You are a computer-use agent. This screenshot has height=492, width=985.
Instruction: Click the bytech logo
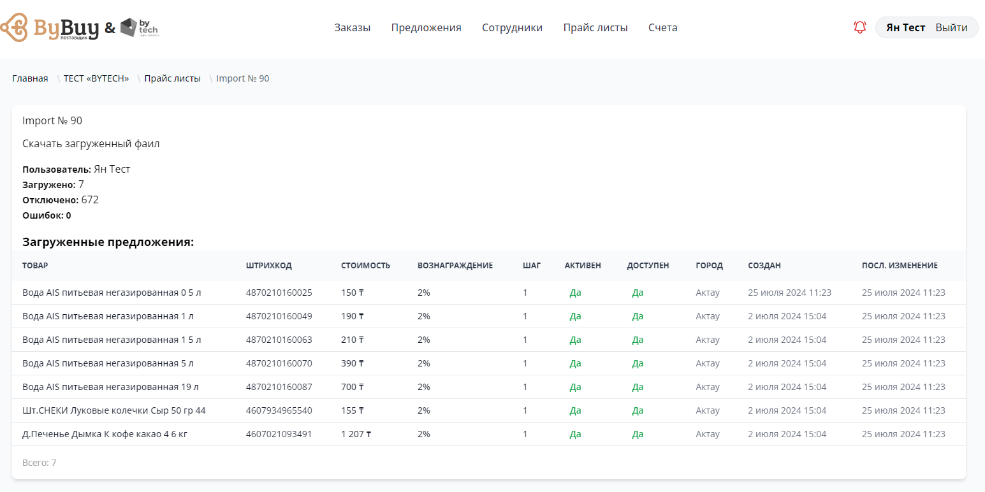point(139,27)
